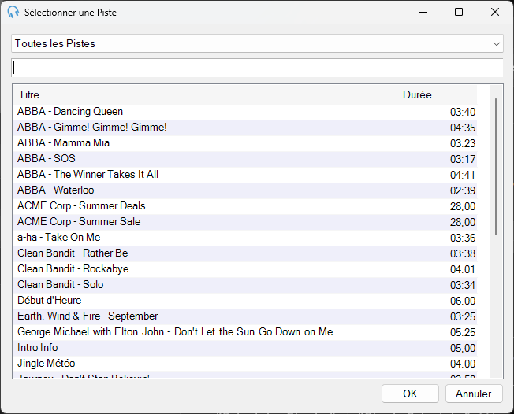Select the Jingle Météo track
The height and width of the screenshot is (414, 514).
coord(245,364)
